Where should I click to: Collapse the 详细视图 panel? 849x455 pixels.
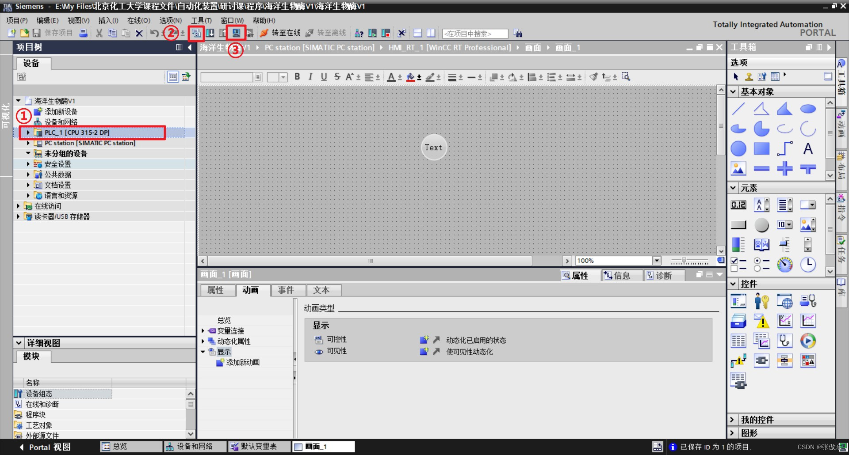coord(19,343)
